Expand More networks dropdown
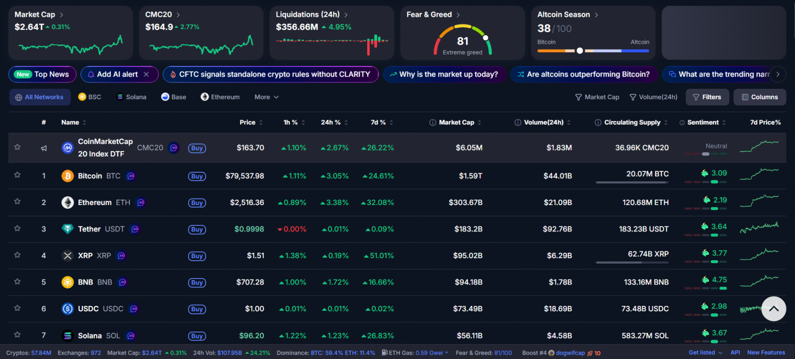The image size is (795, 359). point(267,97)
